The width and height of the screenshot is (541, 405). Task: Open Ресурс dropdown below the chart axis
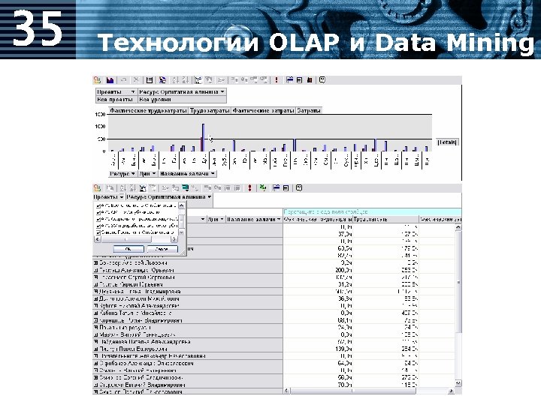coord(133,174)
